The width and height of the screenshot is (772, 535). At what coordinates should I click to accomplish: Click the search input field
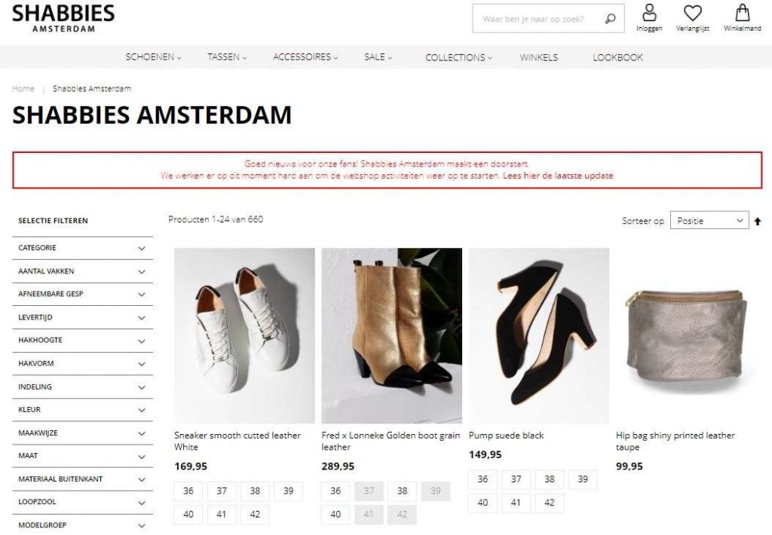pyautogui.click(x=537, y=19)
